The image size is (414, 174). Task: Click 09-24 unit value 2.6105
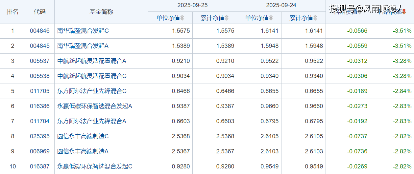pos(270,136)
